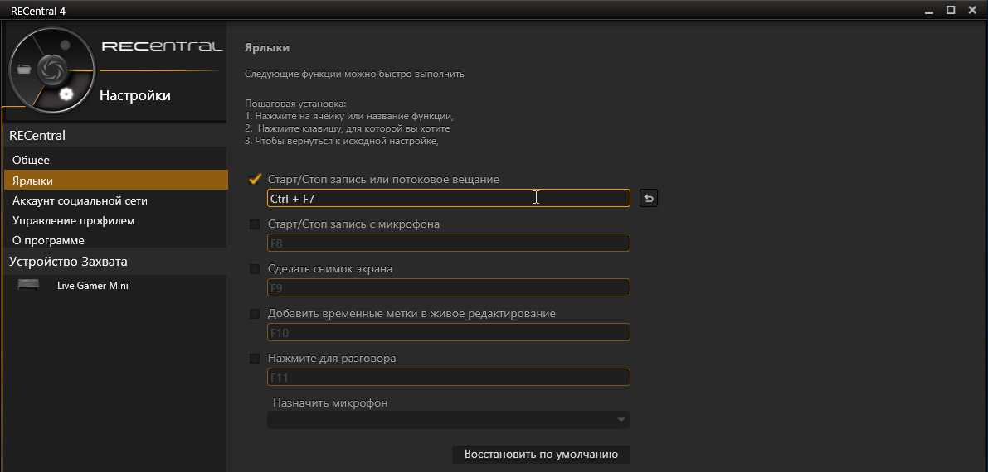This screenshot has height=472, width=988.
Task: Reset the Ctrl + F7 hotkey with the undo arrow
Action: 649,199
